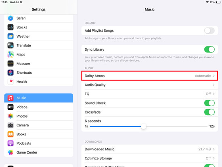
Task: Tap the clock showing 17:13
Action: 4,2
